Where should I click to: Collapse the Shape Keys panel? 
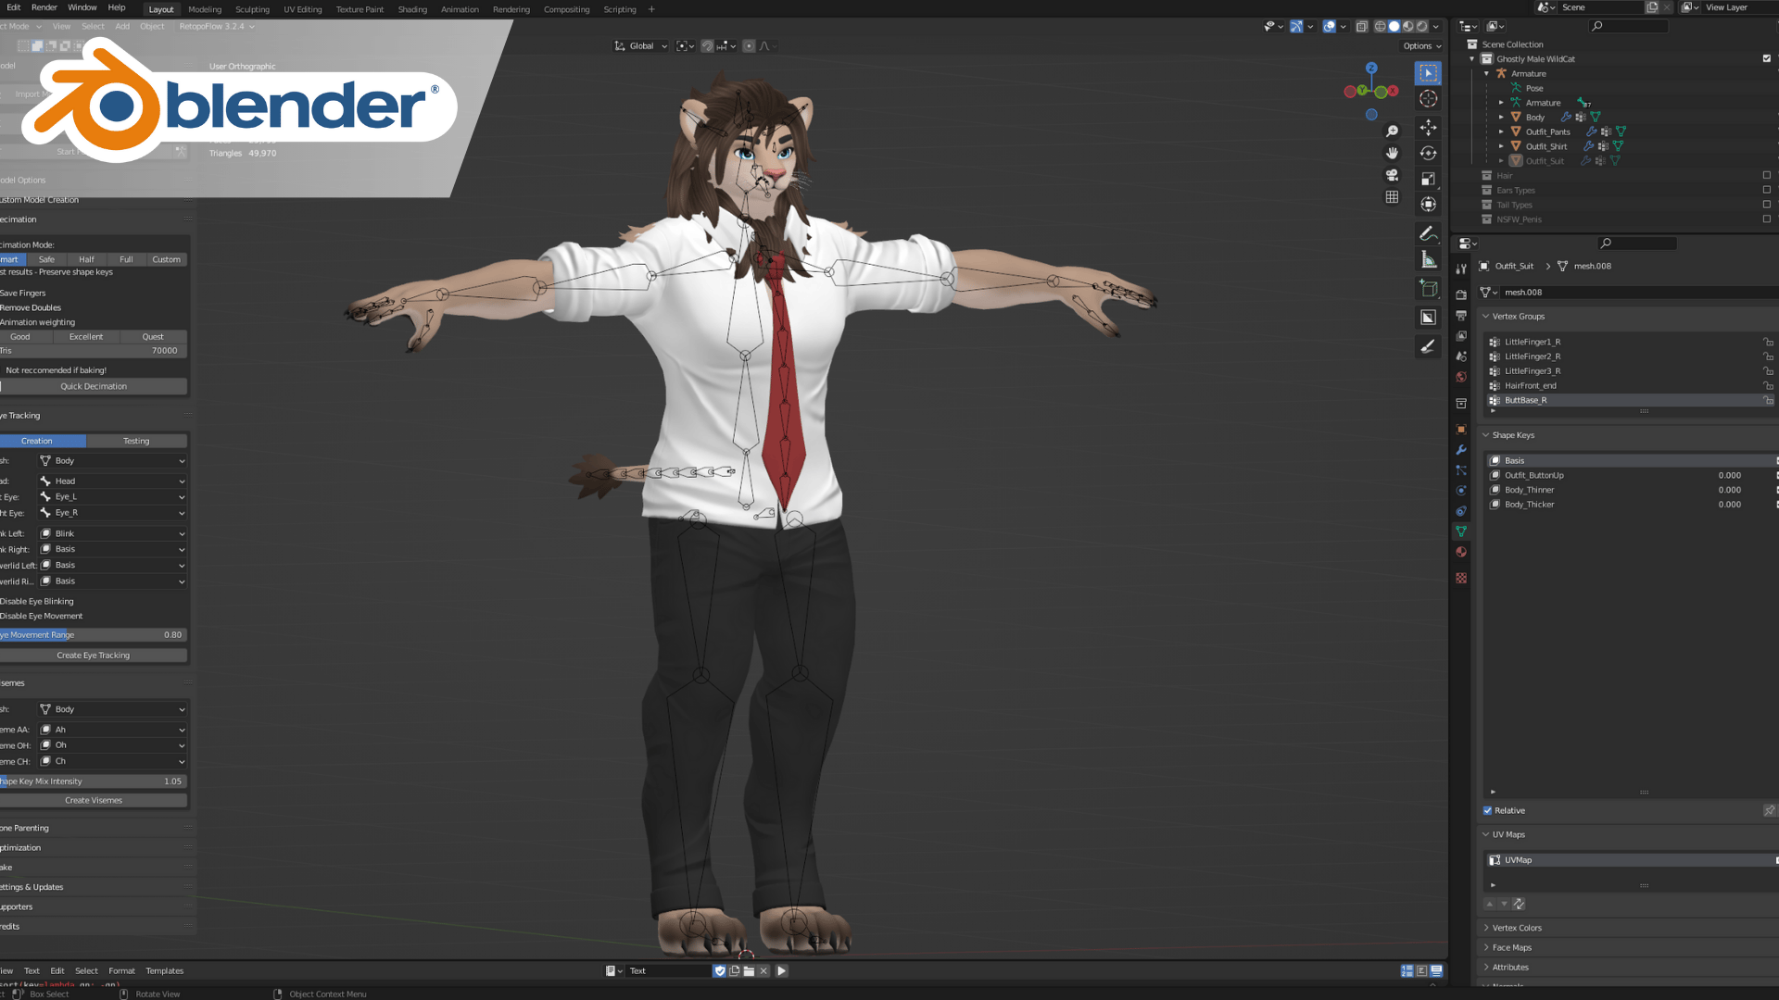(1486, 435)
